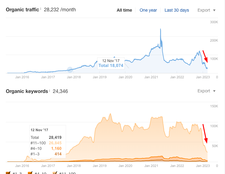Switch to Last 30 days range
Image resolution: width=225 pixels, height=174 pixels.
pos(177,10)
